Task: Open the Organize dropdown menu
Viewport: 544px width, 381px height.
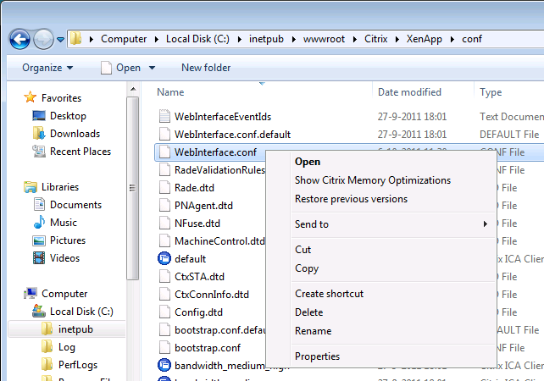Action: coord(47,68)
